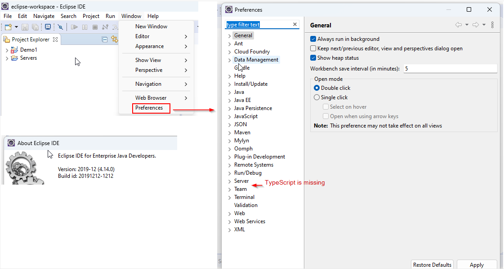Toggle Skip All Breakpoints icon

click(x=60, y=27)
